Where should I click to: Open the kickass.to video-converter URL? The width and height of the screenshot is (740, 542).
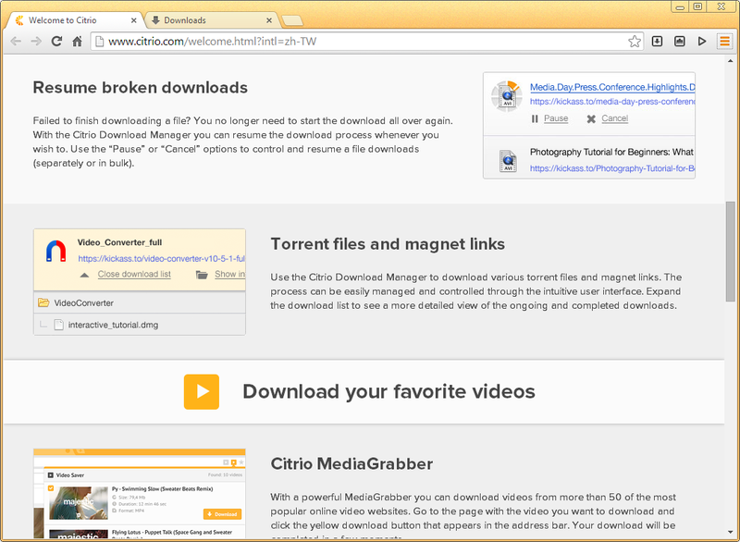pos(161,258)
